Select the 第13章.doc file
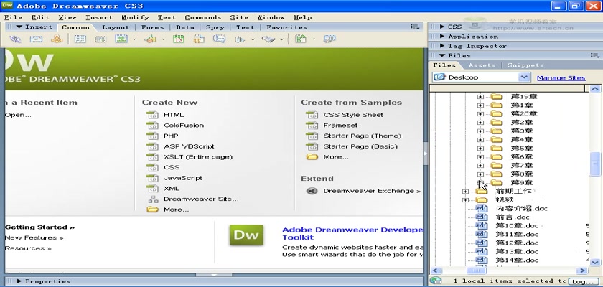 tap(517, 252)
